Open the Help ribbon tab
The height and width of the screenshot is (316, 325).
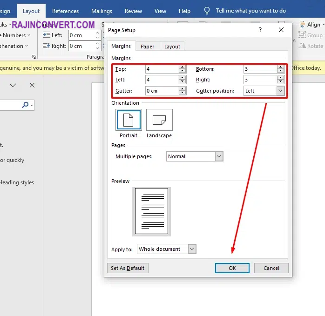coord(184,11)
